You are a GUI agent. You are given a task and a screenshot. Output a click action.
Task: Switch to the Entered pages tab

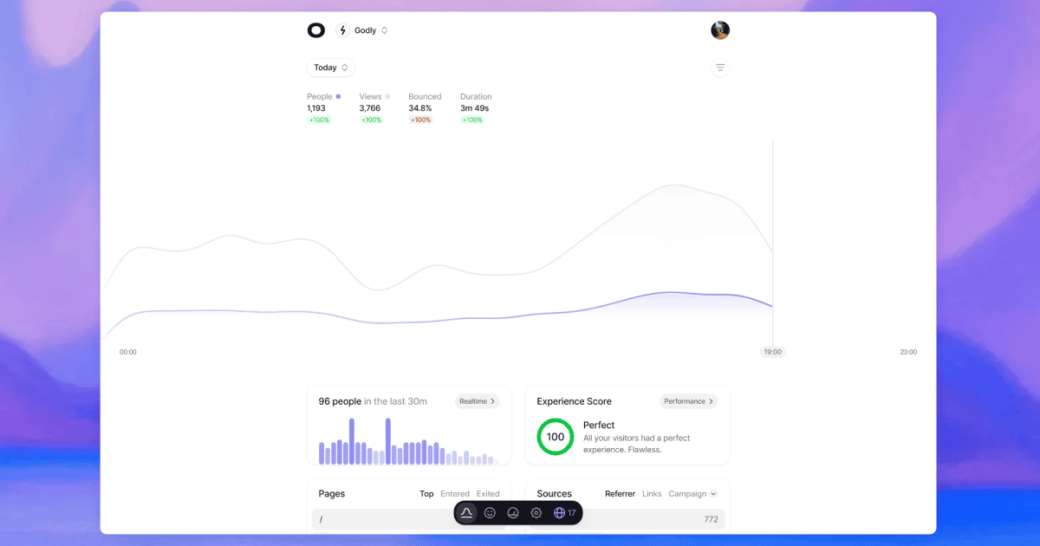pos(455,494)
